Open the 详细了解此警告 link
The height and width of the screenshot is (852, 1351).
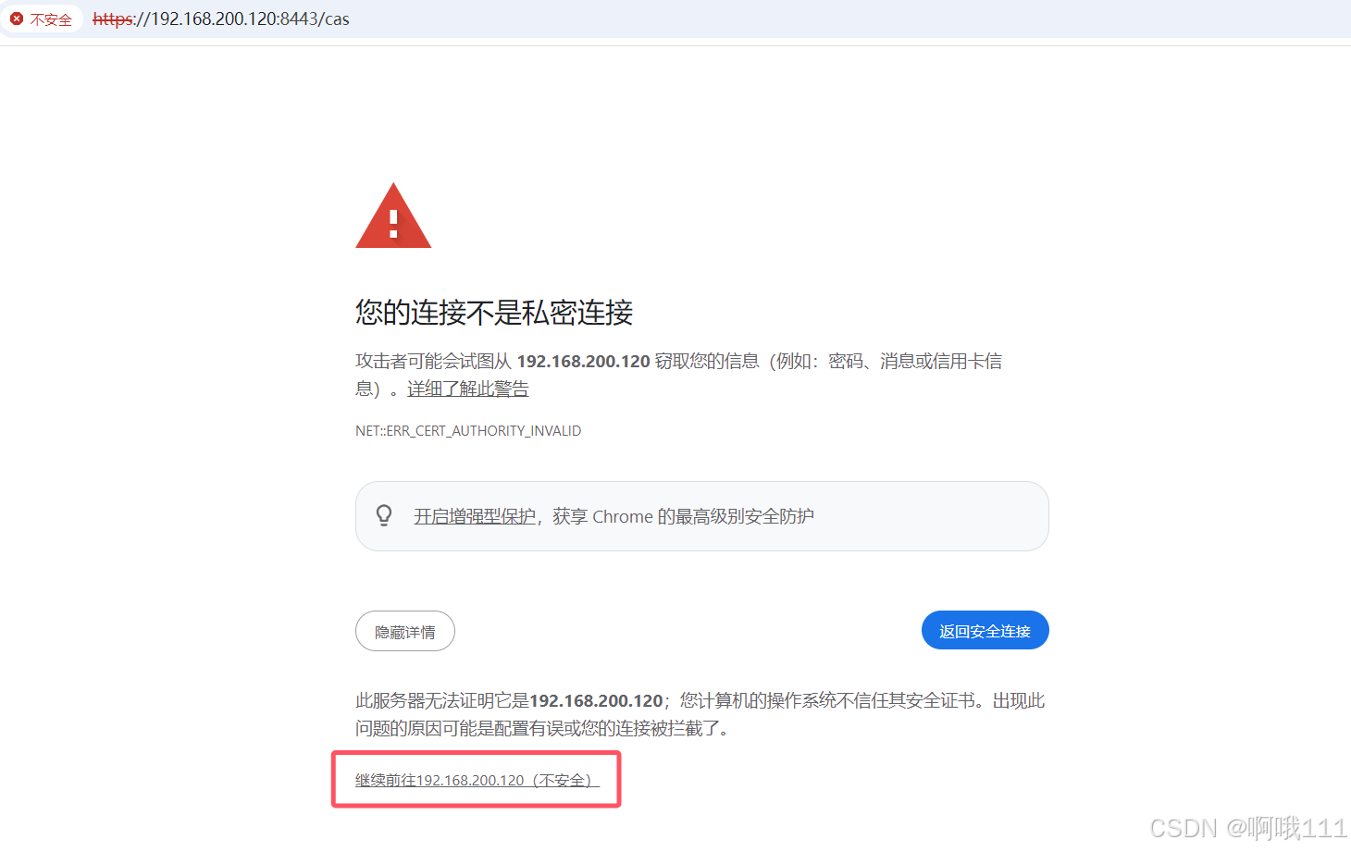(467, 389)
